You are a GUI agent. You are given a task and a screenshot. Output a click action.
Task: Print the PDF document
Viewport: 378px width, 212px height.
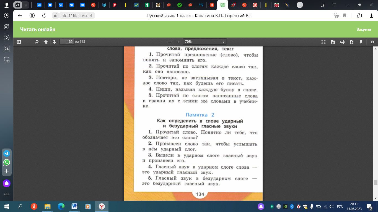pyautogui.click(x=342, y=42)
